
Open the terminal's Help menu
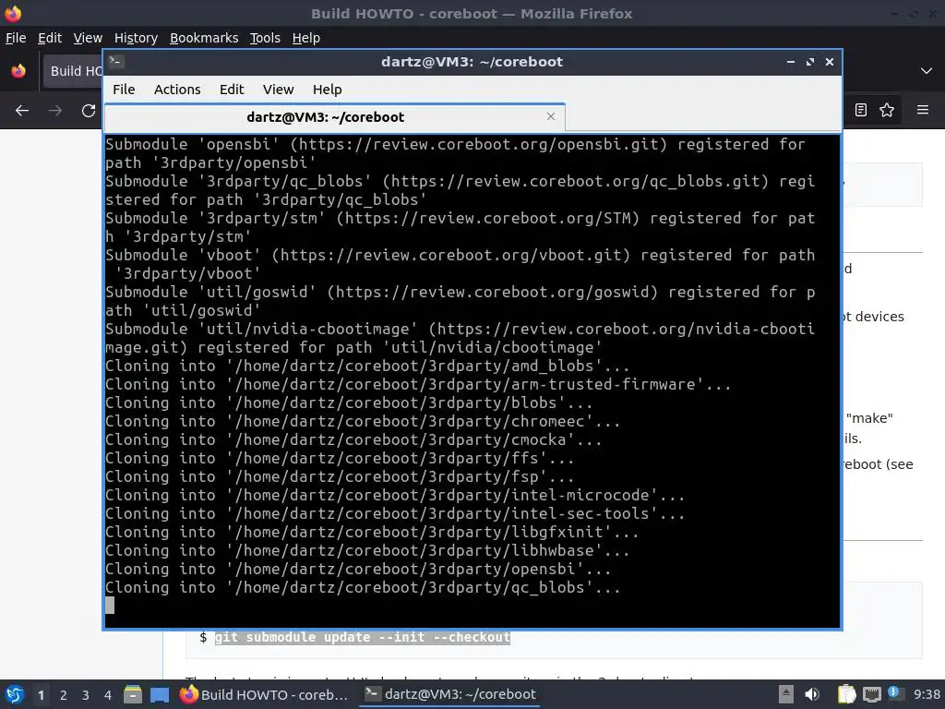(x=328, y=90)
